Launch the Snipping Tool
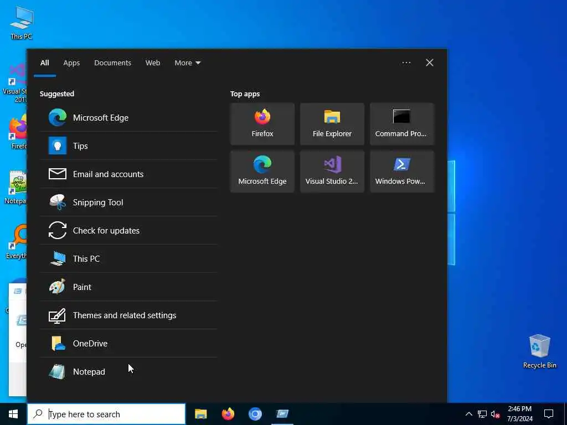The image size is (567, 425). 128,203
